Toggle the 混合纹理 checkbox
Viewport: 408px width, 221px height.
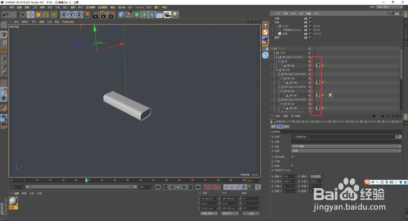click(293, 156)
